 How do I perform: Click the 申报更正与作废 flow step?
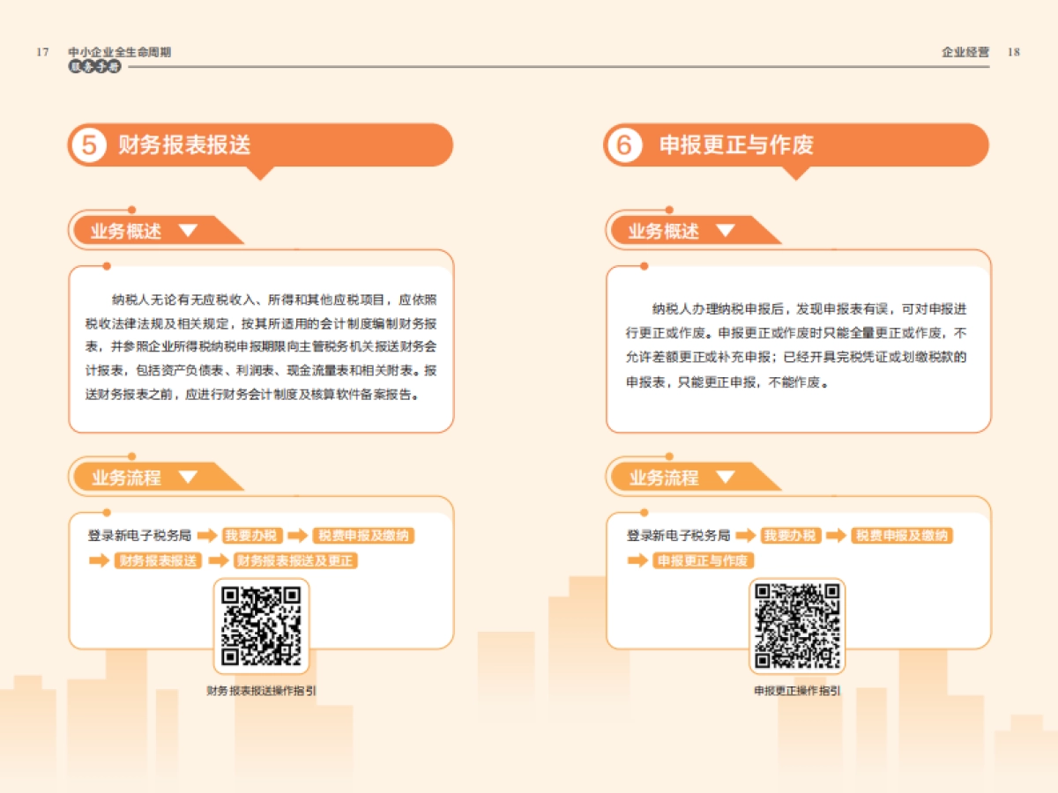pos(702,560)
